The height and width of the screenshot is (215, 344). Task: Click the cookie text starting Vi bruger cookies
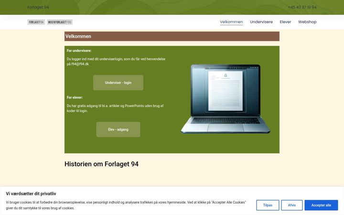pyautogui.click(x=126, y=205)
